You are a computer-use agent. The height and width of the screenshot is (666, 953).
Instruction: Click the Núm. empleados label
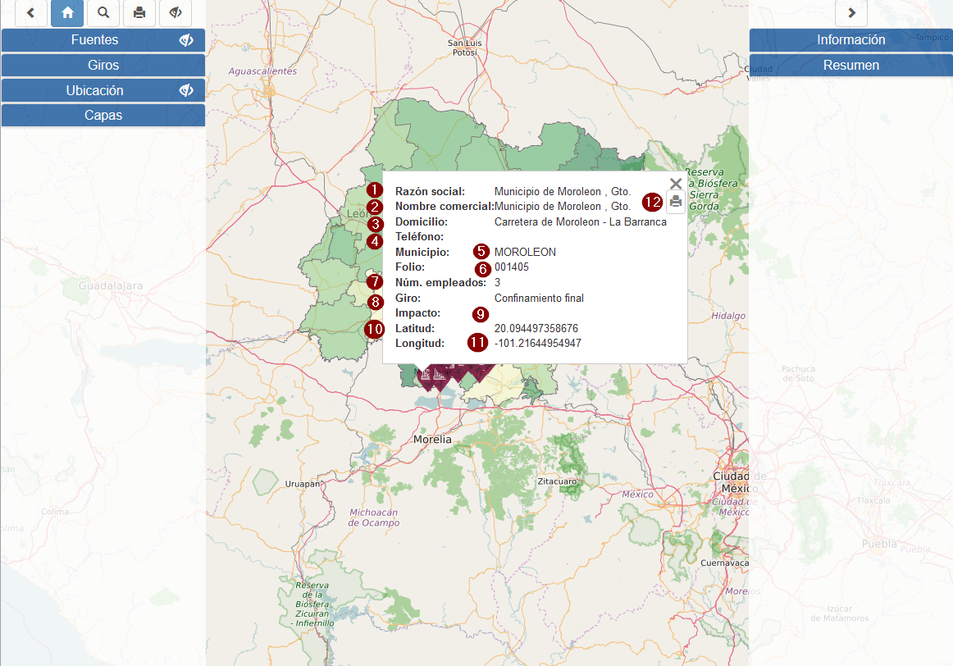click(440, 283)
